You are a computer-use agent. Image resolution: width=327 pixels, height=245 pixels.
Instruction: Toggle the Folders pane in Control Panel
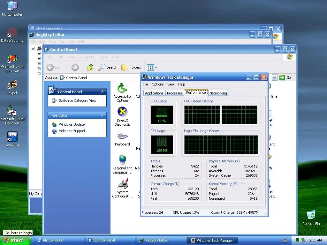point(131,67)
